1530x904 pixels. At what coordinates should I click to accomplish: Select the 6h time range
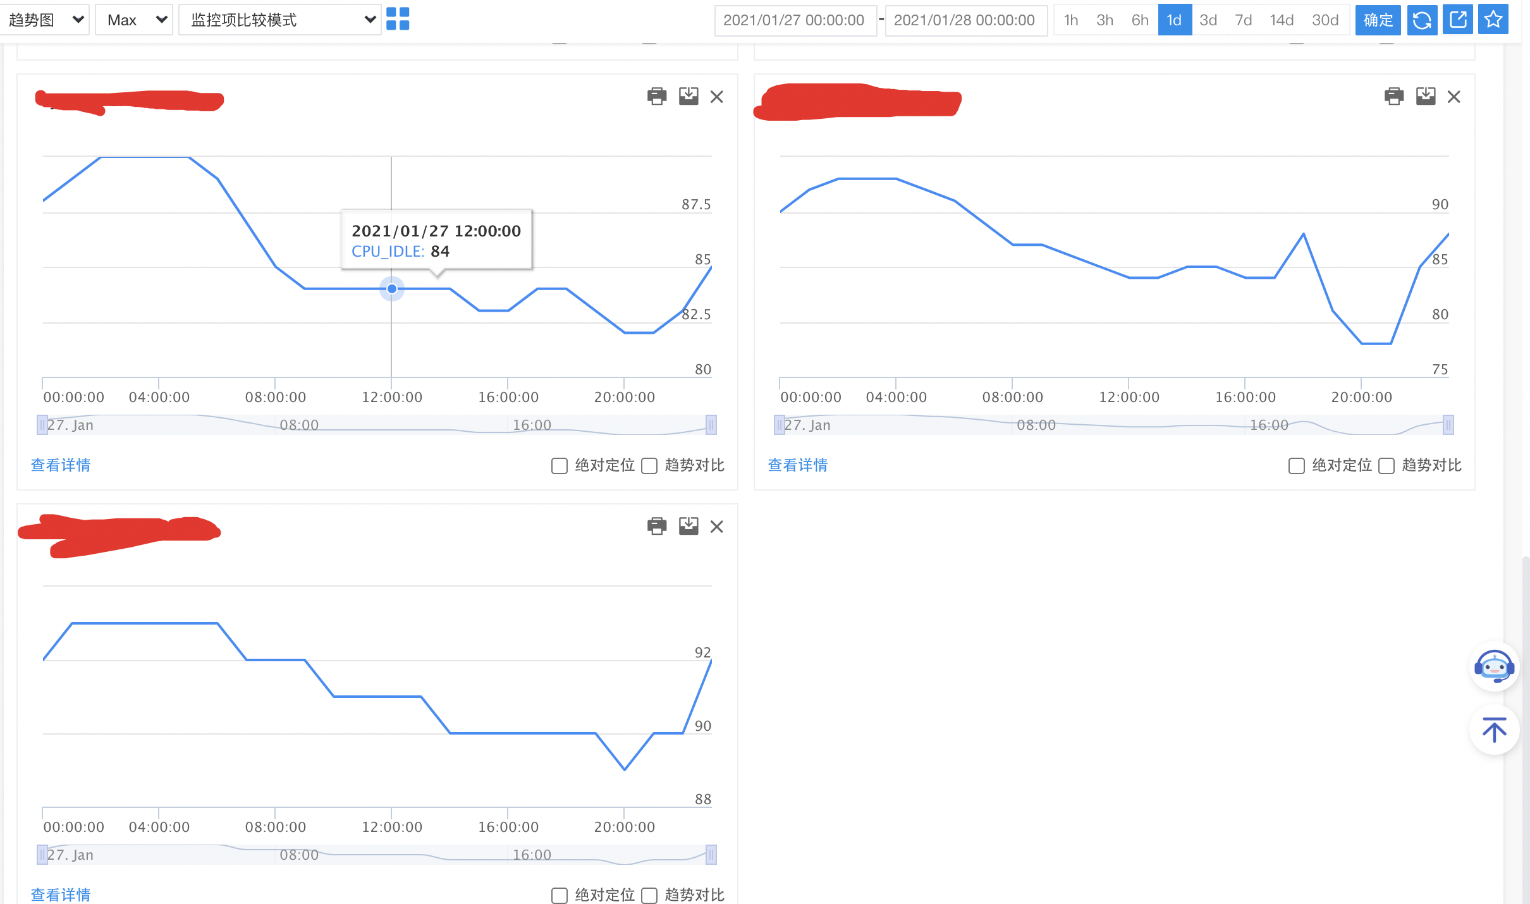[1140, 20]
